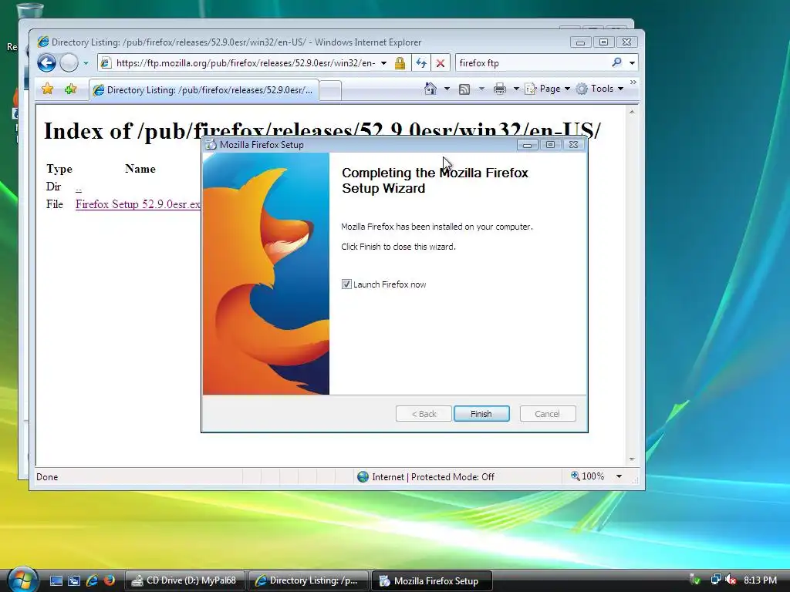Click the ftp.mozilla.org address field
Screen dimensions: 790x592
point(246,63)
